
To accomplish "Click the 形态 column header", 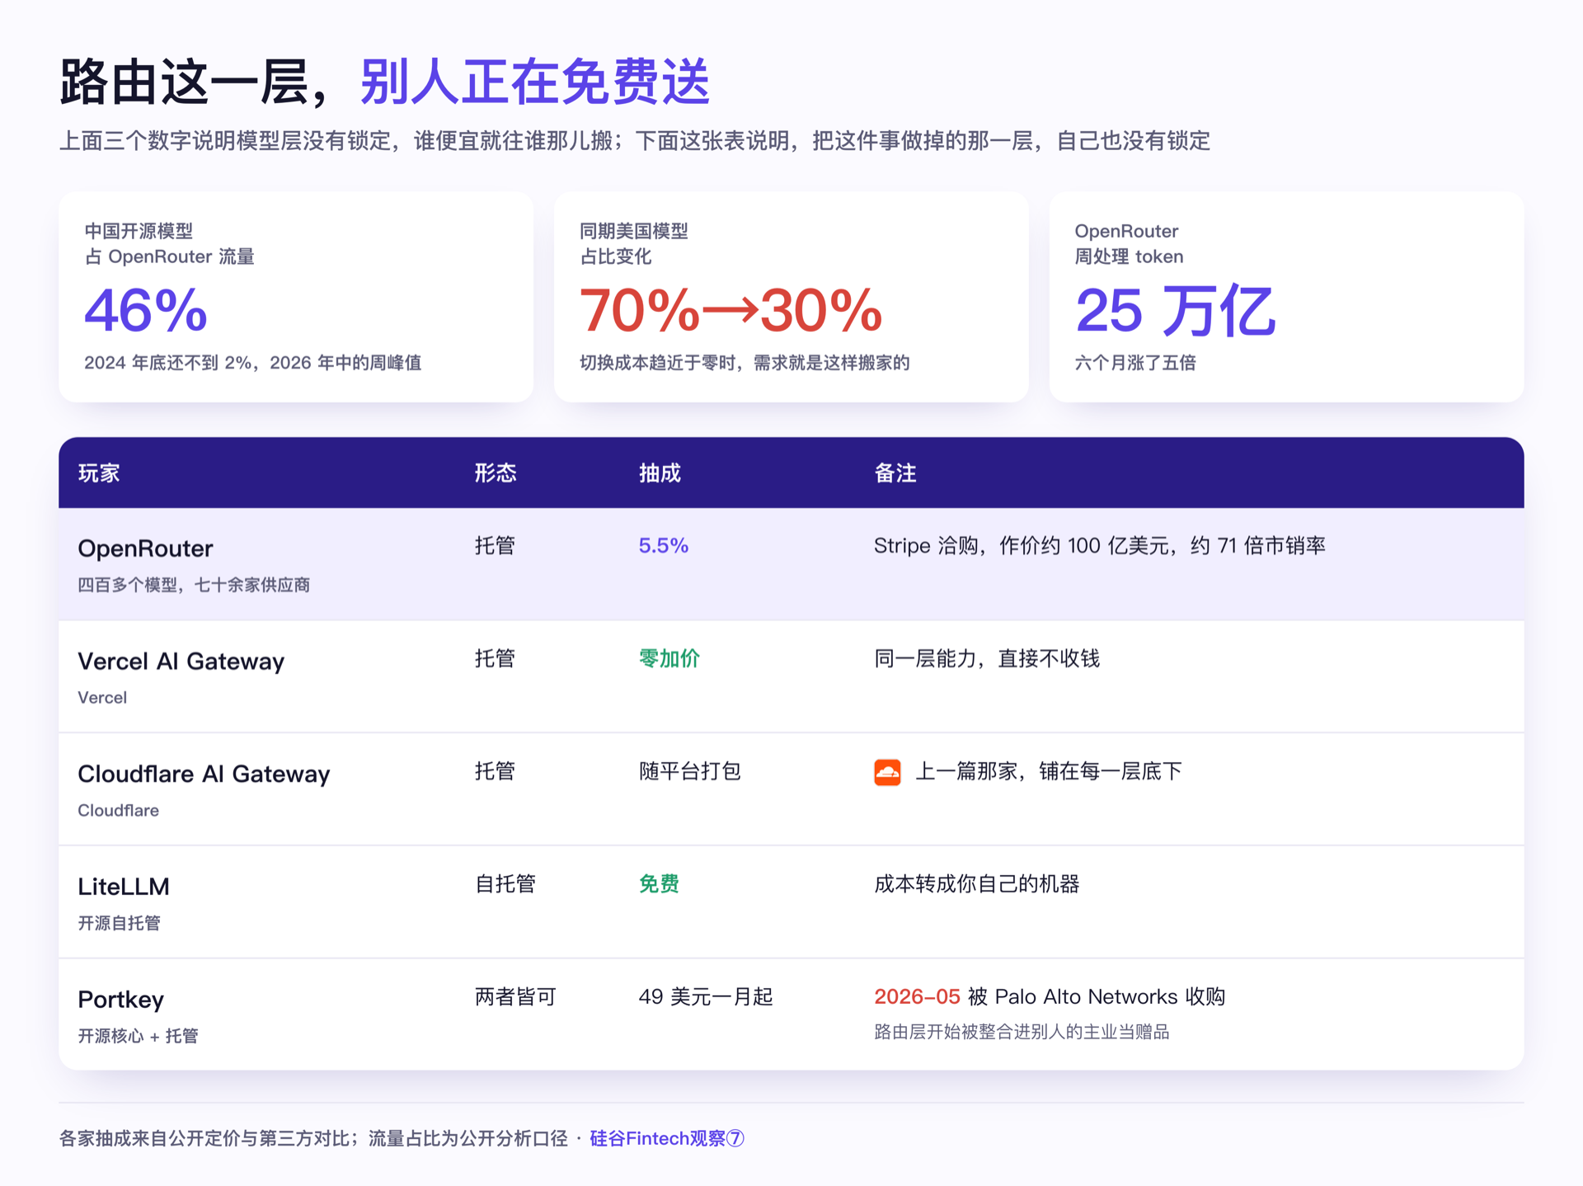I will [x=496, y=473].
